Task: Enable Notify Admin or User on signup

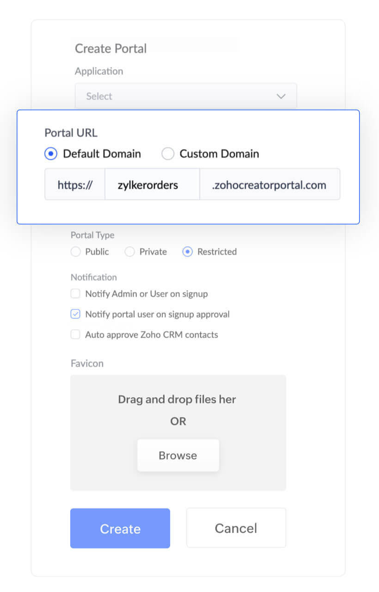Action: click(75, 294)
